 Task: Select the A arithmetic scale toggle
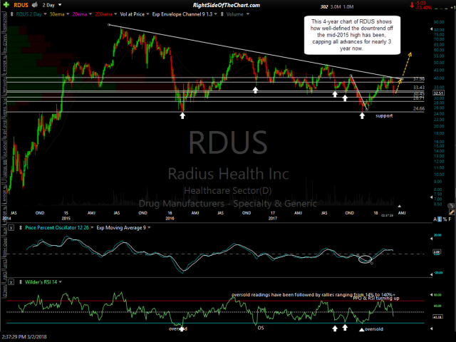pos(435,219)
